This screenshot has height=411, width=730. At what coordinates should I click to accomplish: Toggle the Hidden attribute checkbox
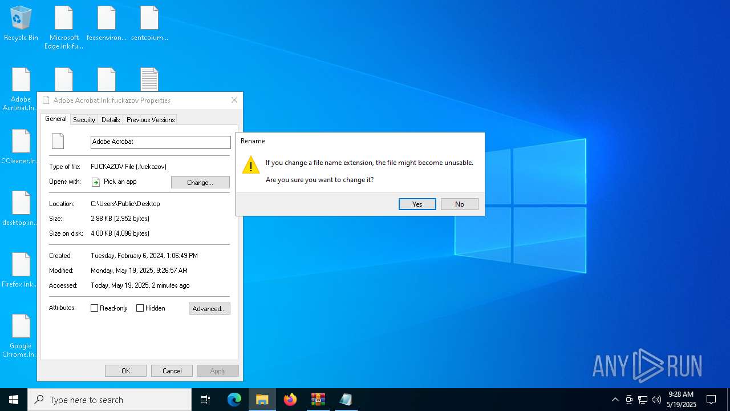(140, 308)
